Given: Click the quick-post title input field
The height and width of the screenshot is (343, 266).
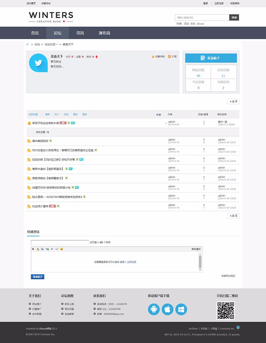Looking at the screenshot, I should click(60, 242).
